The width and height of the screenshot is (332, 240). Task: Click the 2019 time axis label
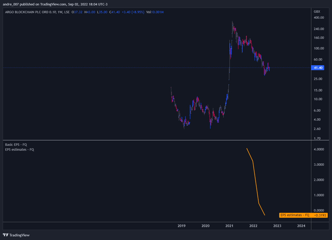pos(181,226)
